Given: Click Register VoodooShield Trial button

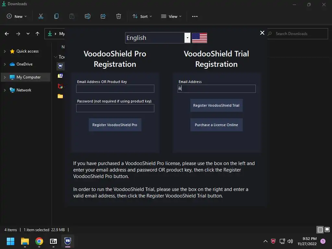Looking at the screenshot, I should (x=216, y=105).
